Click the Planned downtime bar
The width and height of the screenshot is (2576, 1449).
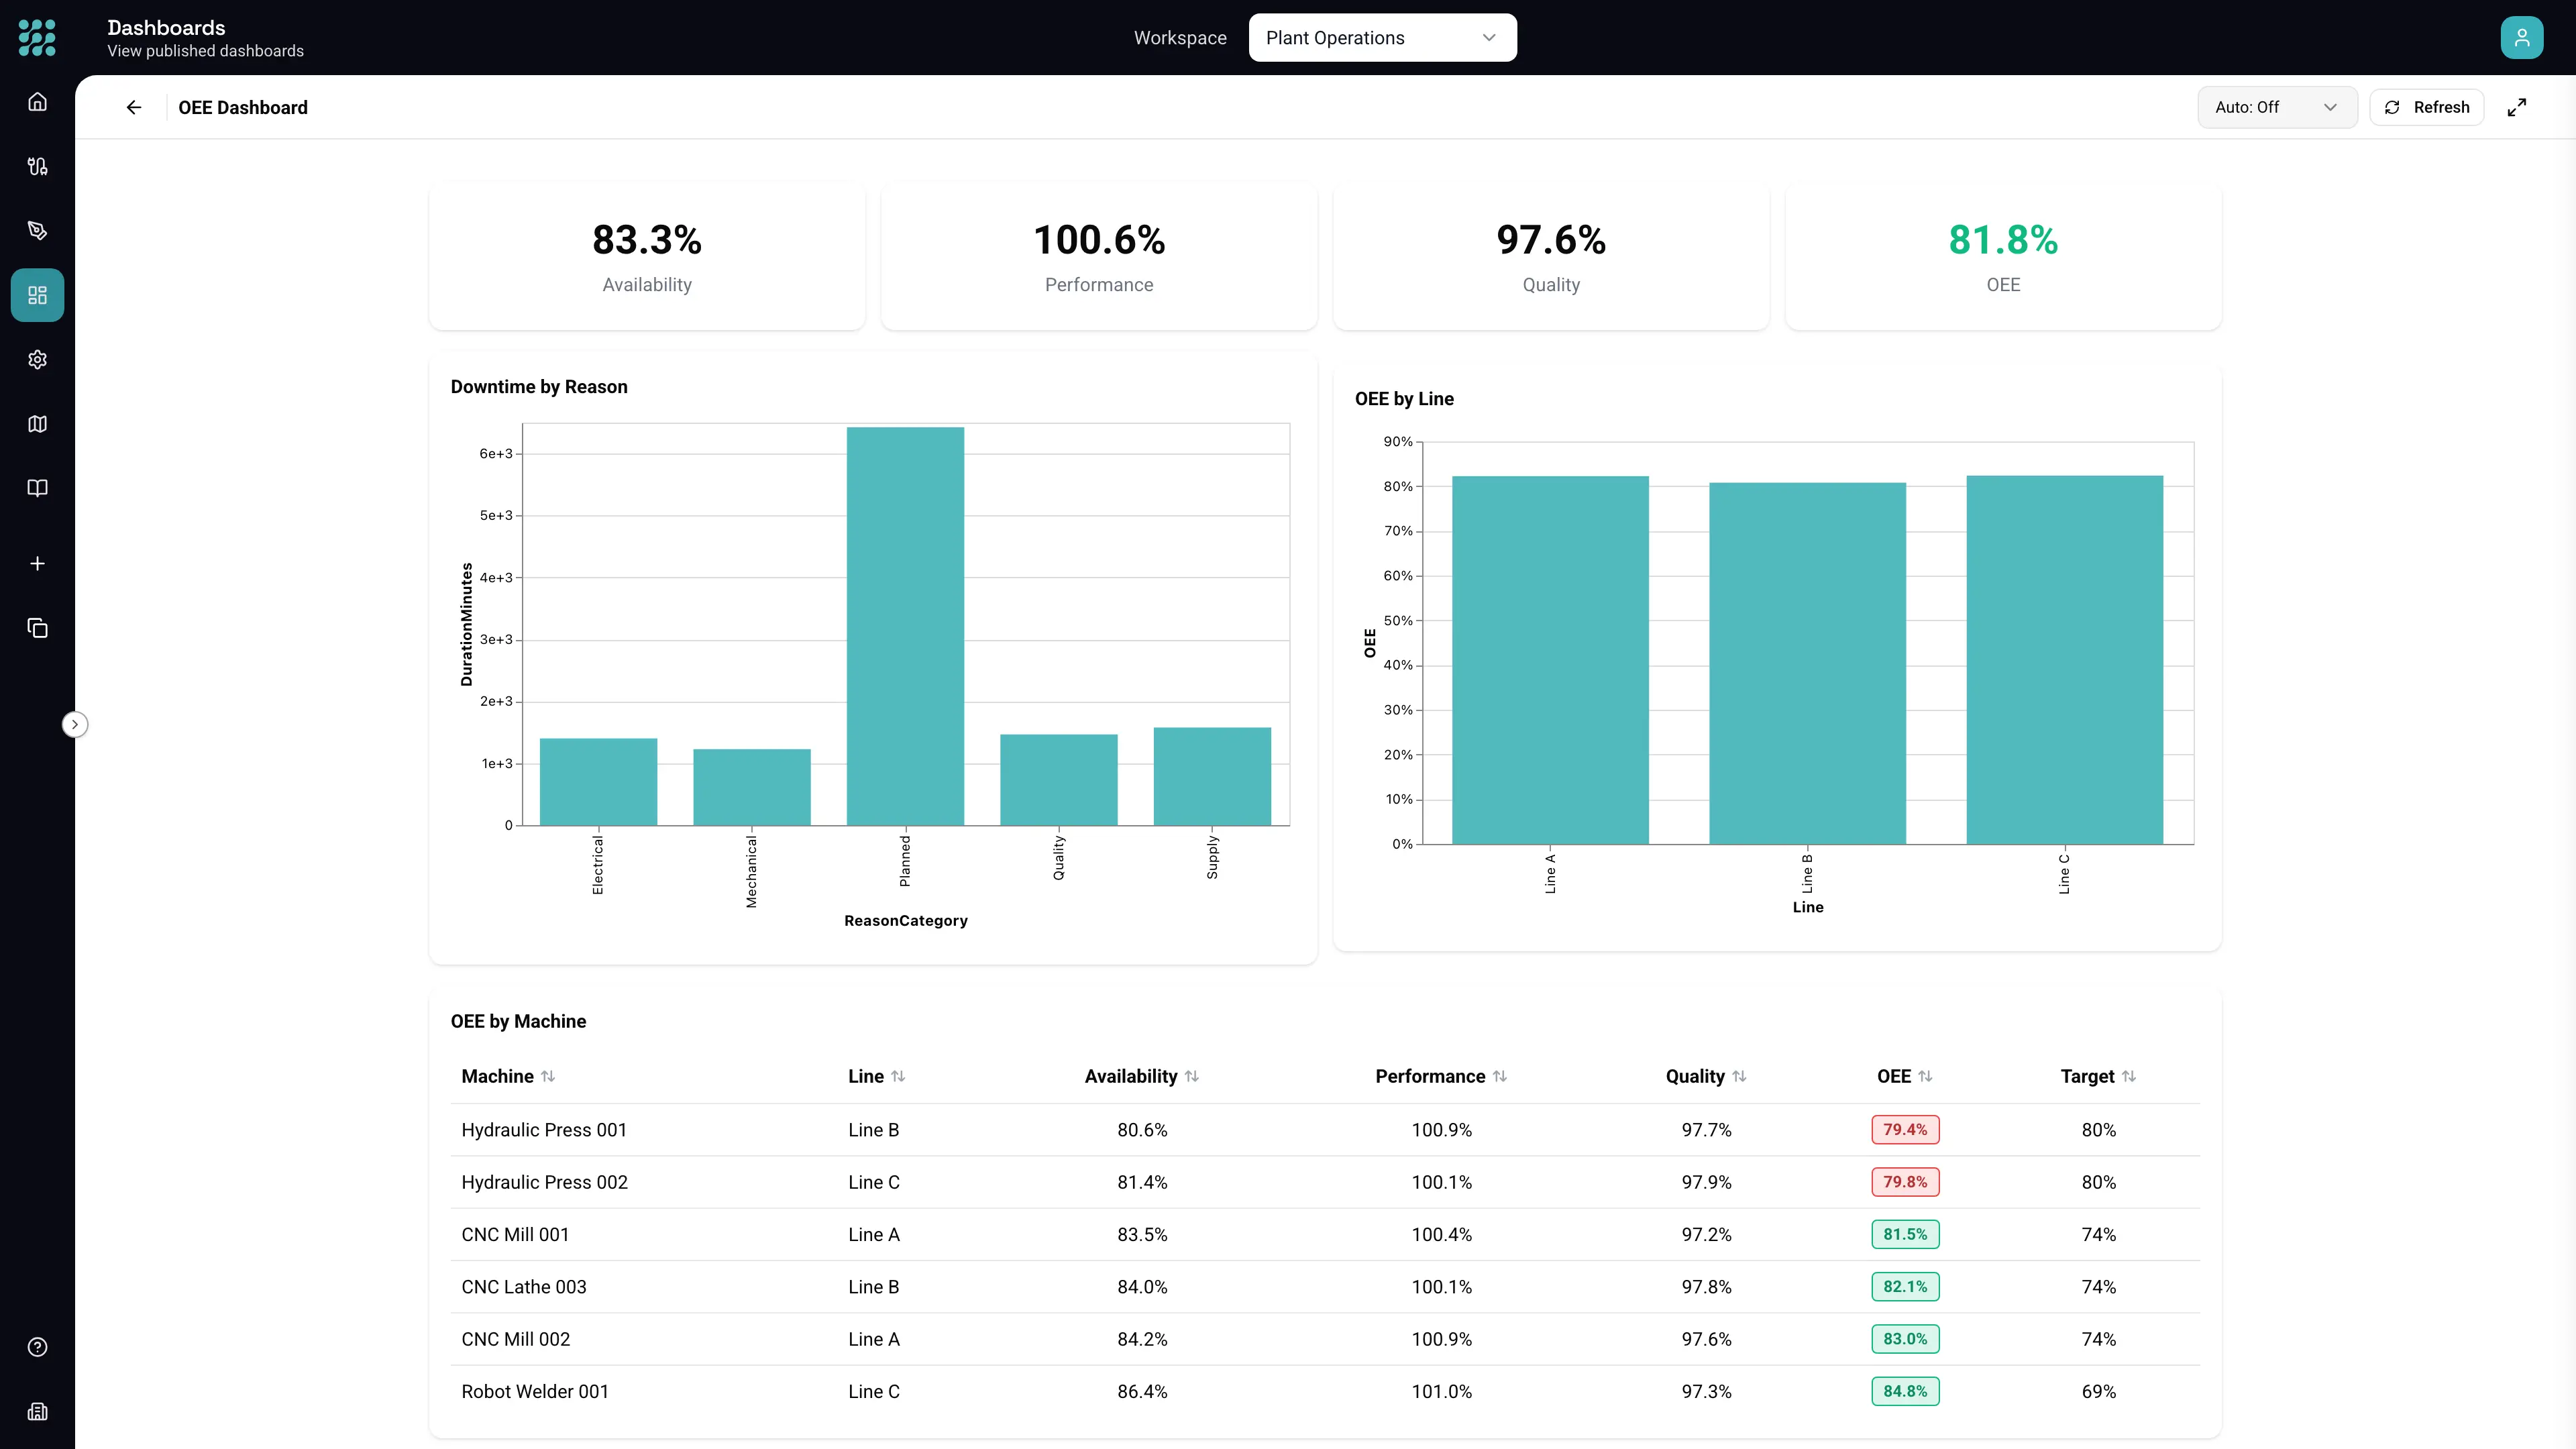905,626
